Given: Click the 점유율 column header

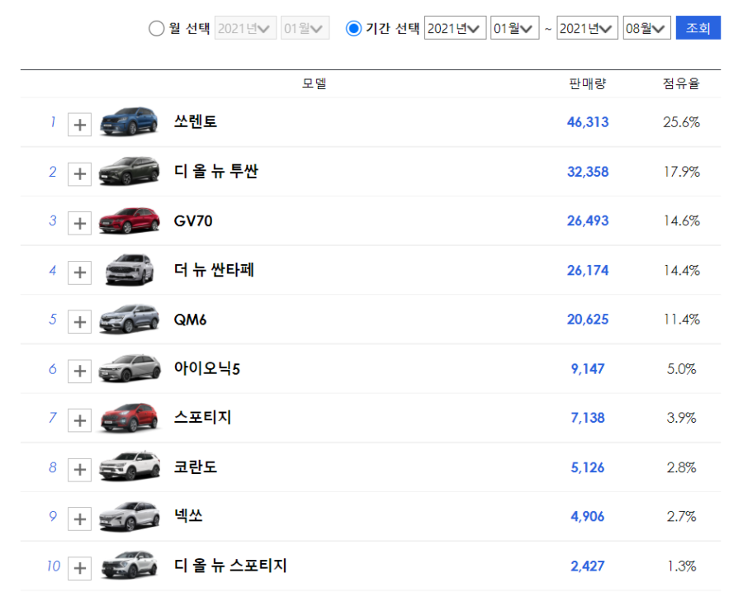Looking at the screenshot, I should point(681,83).
